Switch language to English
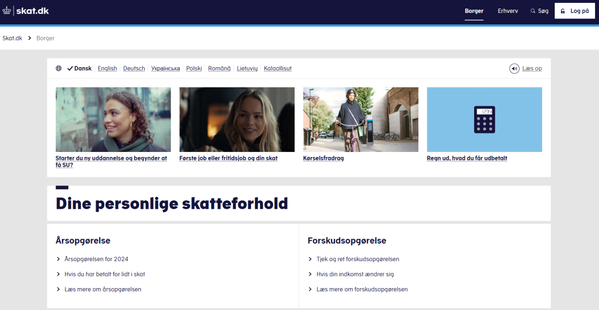Image resolution: width=599 pixels, height=310 pixels. coord(107,68)
